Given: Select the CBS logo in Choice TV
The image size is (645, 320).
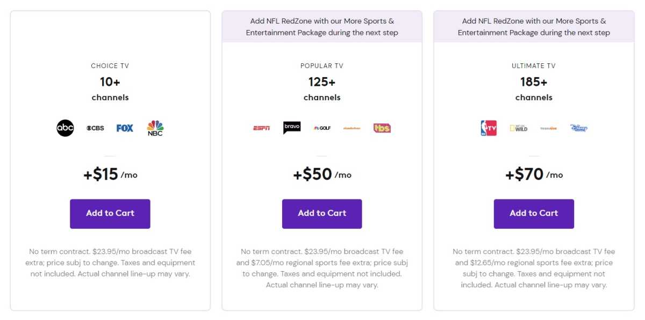Looking at the screenshot, I should point(95,128).
